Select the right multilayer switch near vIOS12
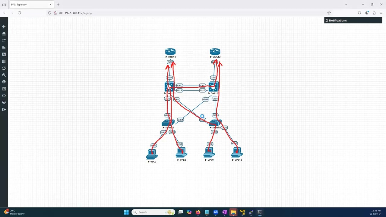The width and height of the screenshot is (386, 217). coord(214,87)
